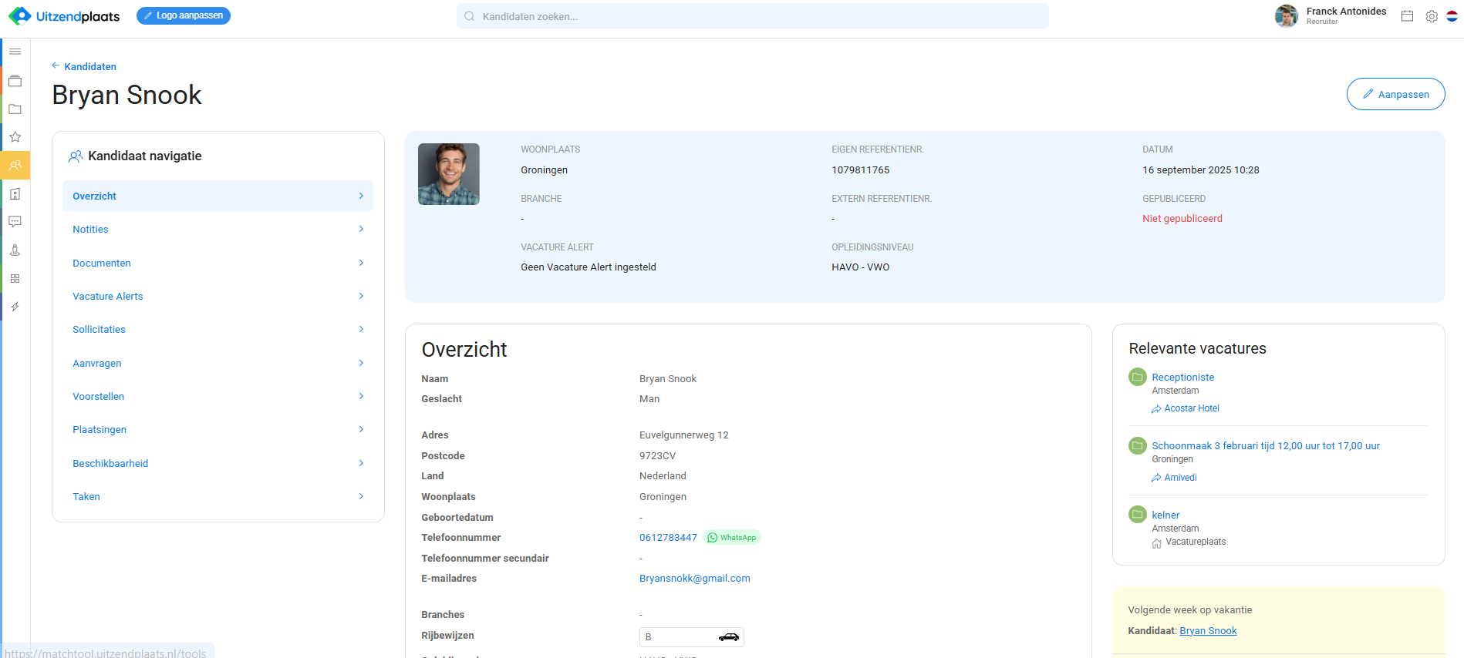
Task: Open Documenten in candidate navigation
Action: [102, 263]
